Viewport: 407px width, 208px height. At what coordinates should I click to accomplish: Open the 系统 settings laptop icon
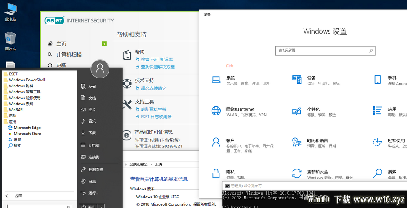click(216, 80)
